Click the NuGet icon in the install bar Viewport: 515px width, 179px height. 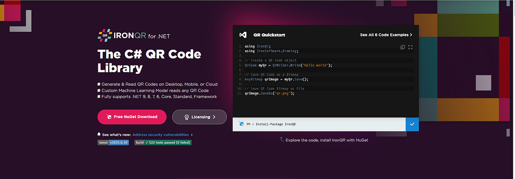pyautogui.click(x=241, y=124)
